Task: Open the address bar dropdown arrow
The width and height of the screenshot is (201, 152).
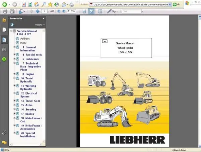Action: click(170, 4)
